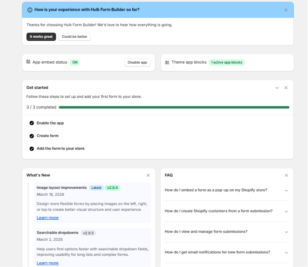Expand FAQ about email notifications

(x=287, y=253)
